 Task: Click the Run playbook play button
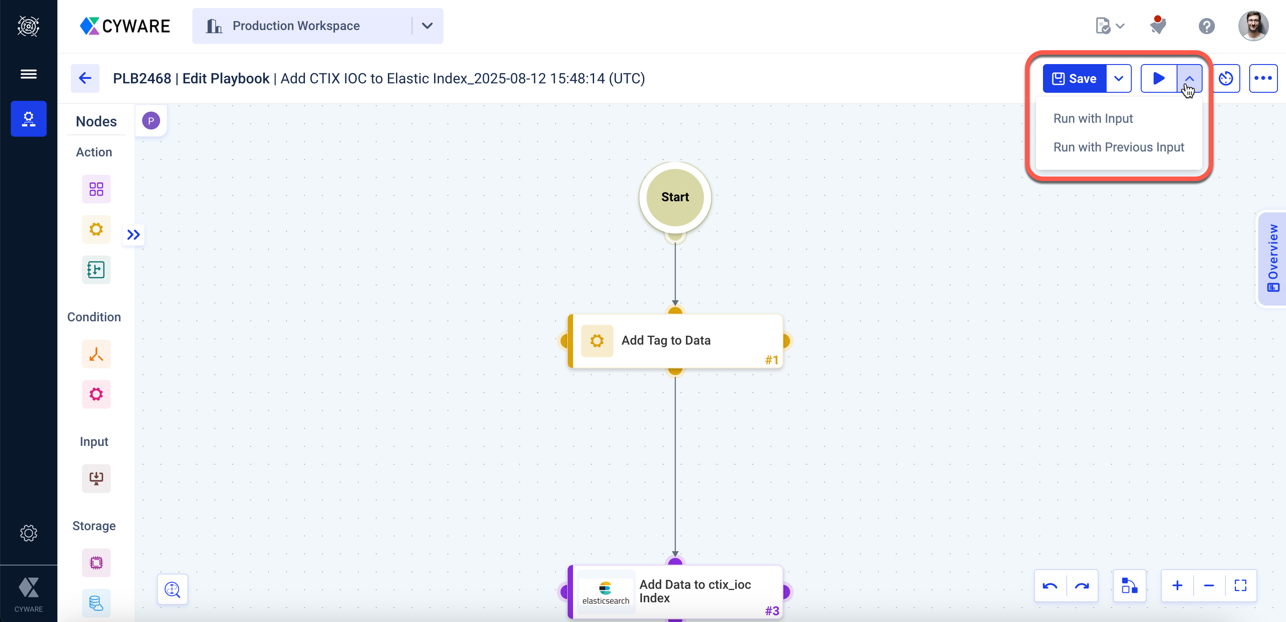pyautogui.click(x=1158, y=78)
